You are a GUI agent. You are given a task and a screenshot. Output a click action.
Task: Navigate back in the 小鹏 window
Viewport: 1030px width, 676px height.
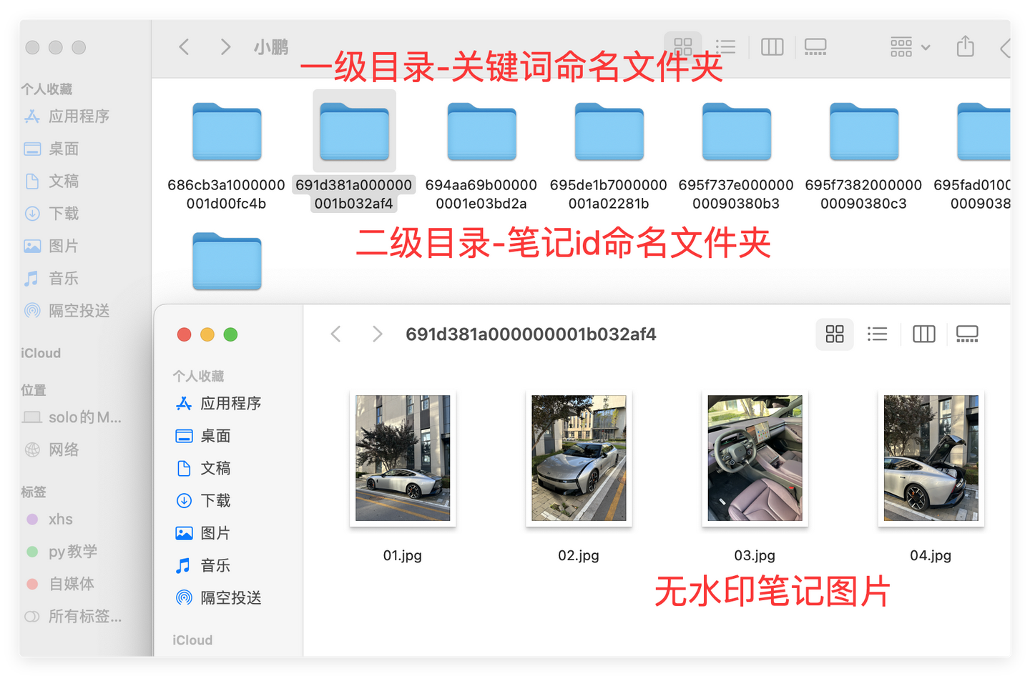[184, 46]
